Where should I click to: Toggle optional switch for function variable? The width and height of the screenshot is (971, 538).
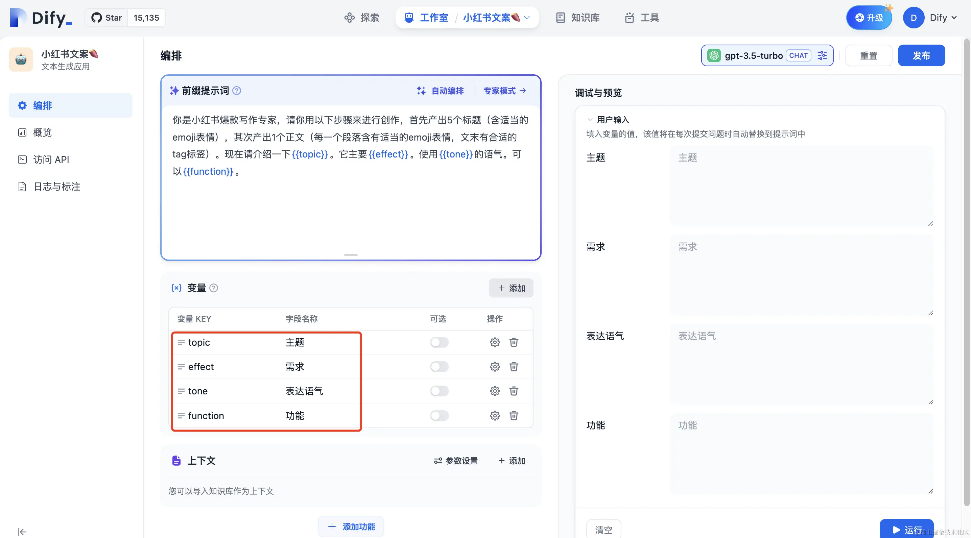(439, 415)
